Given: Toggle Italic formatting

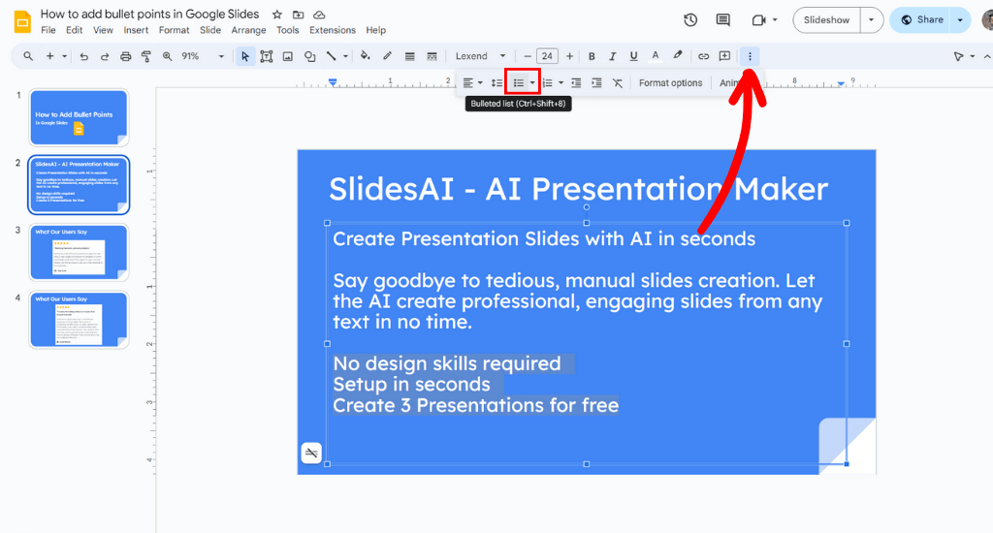Looking at the screenshot, I should pyautogui.click(x=613, y=56).
